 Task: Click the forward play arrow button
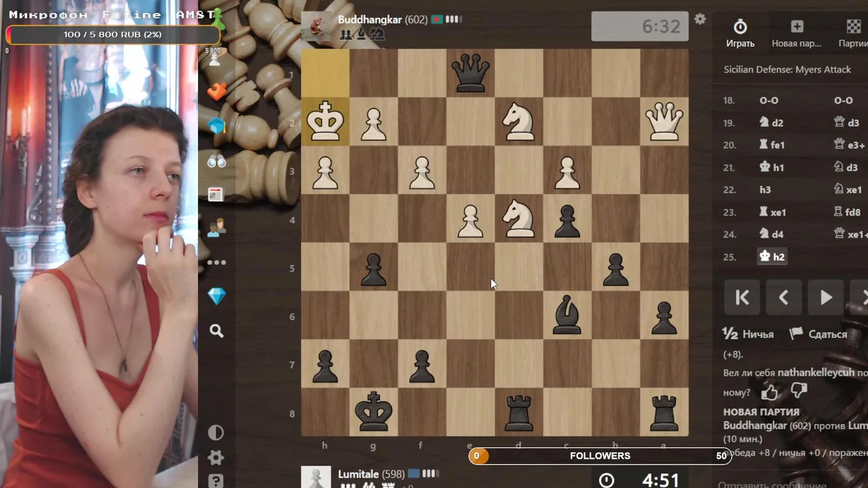(x=826, y=298)
